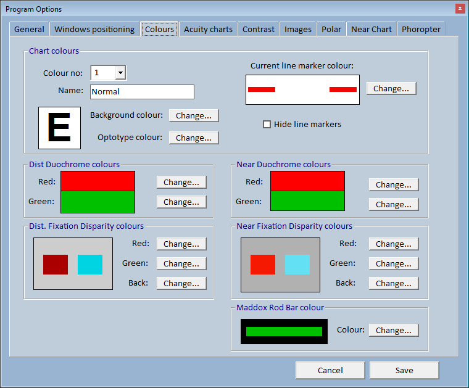Switch to the General tab
Image resolution: width=469 pixels, height=388 pixels.
click(x=29, y=29)
